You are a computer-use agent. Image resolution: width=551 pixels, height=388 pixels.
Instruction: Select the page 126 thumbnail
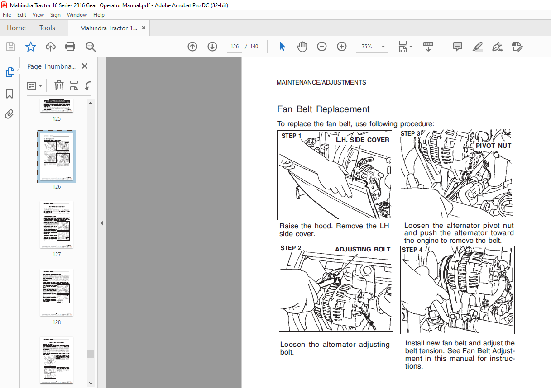point(57,156)
